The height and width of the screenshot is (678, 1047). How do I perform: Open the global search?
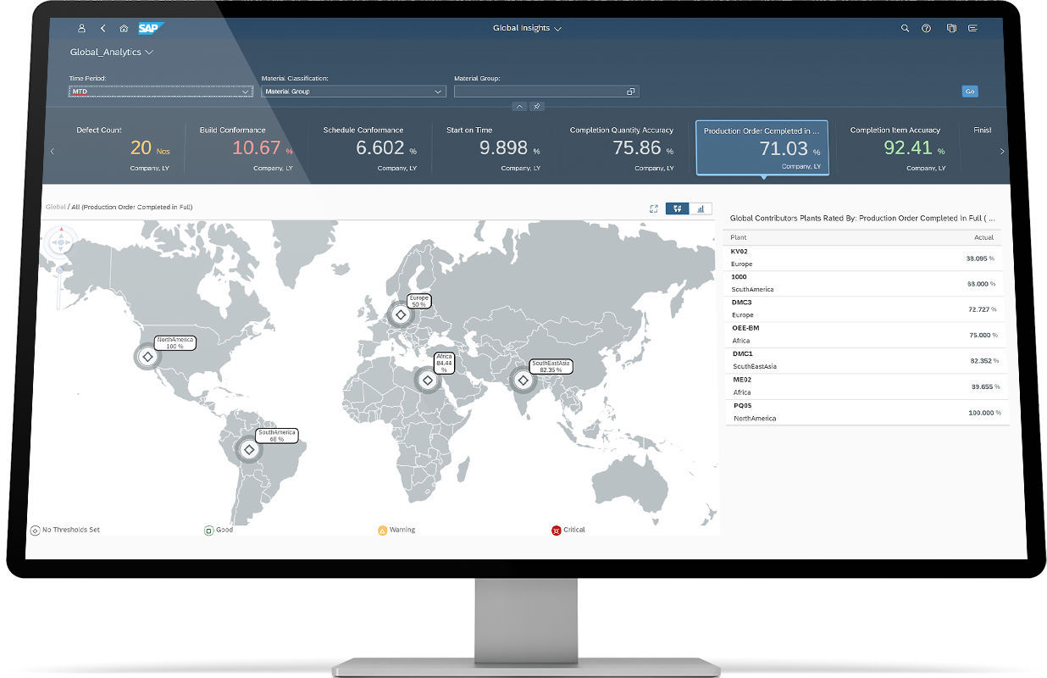click(906, 28)
